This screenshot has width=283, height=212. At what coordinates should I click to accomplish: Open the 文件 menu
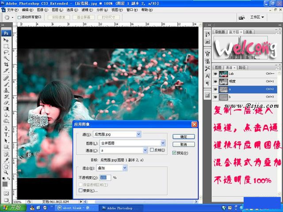click(x=12, y=10)
